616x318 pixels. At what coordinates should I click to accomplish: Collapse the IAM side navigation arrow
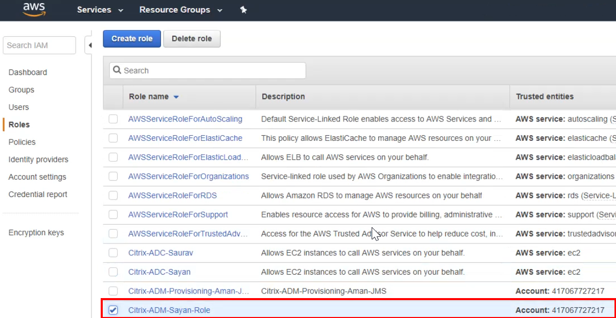coord(90,45)
